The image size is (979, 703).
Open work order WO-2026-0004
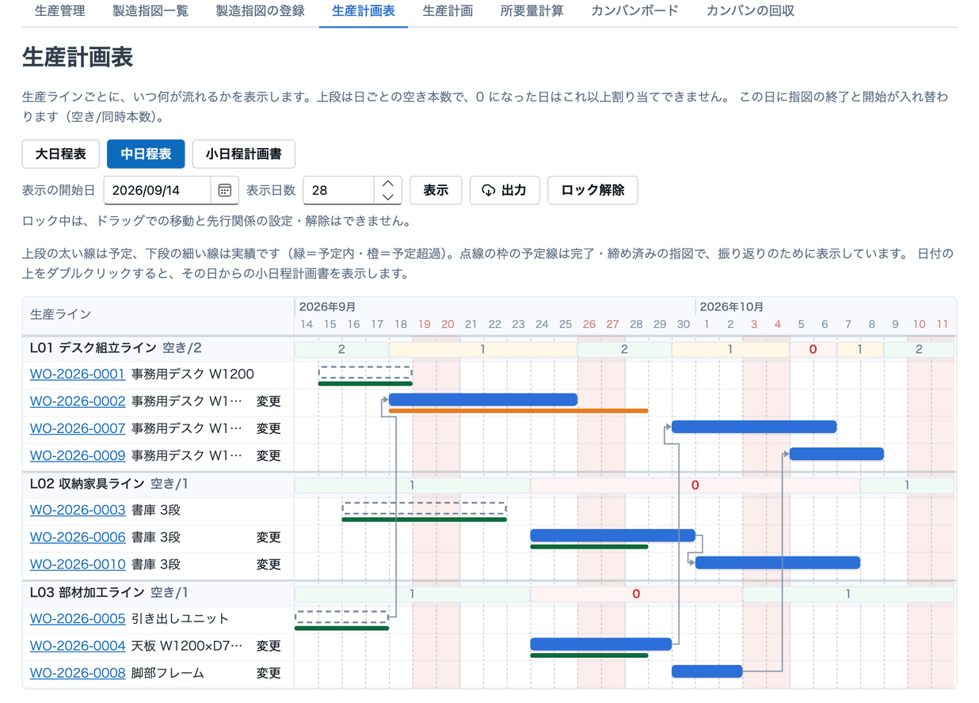point(78,646)
